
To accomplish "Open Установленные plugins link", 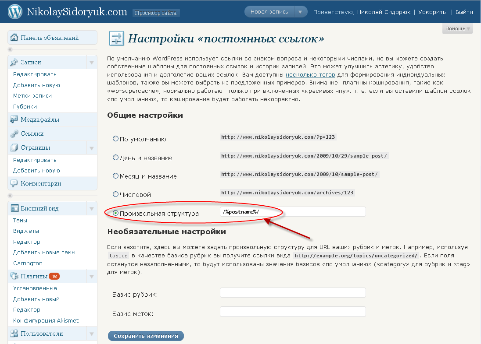I will [35, 288].
